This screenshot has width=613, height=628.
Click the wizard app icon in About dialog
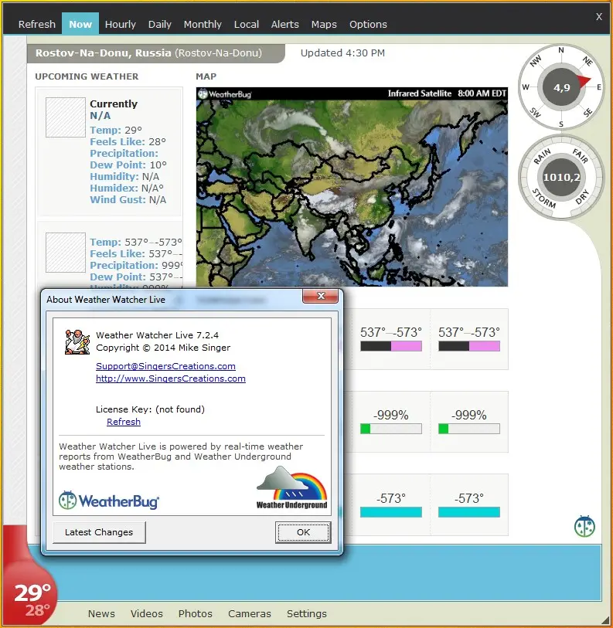pos(77,341)
